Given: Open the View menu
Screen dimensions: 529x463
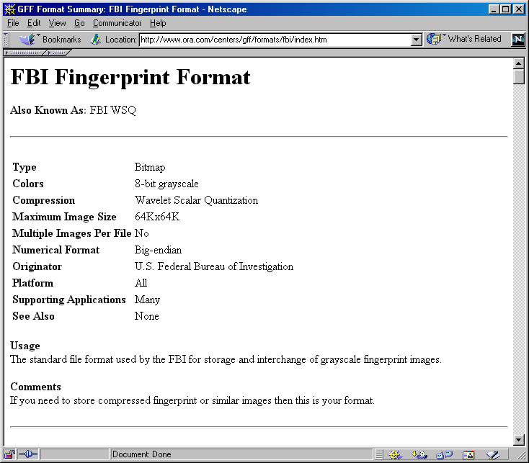Looking at the screenshot, I should (57, 23).
